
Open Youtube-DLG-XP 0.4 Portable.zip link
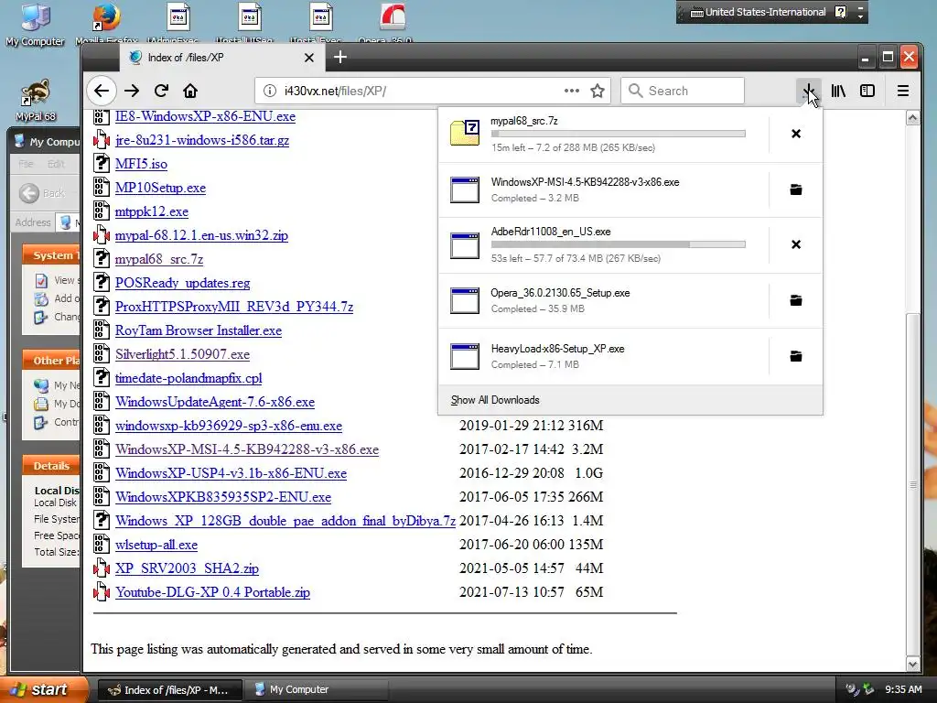(x=212, y=592)
